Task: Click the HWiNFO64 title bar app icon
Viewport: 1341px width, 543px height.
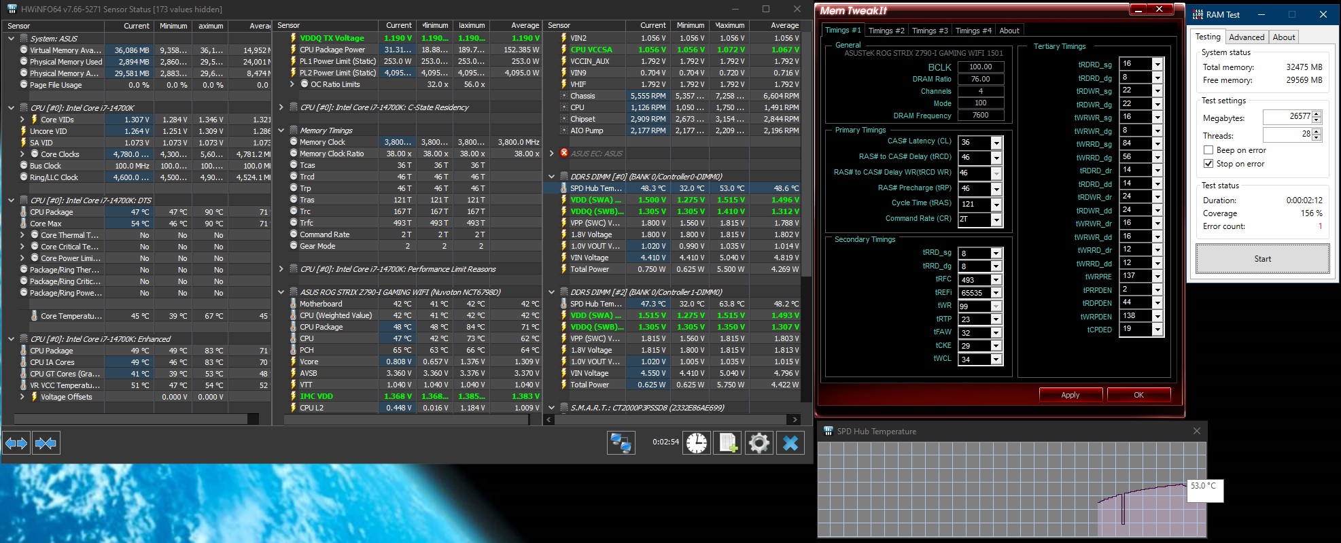Action: pyautogui.click(x=11, y=9)
